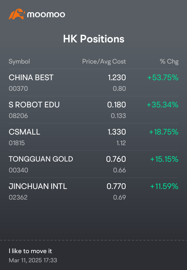Click the Mar 11, 2025 17:33 timestamp

tap(33, 260)
